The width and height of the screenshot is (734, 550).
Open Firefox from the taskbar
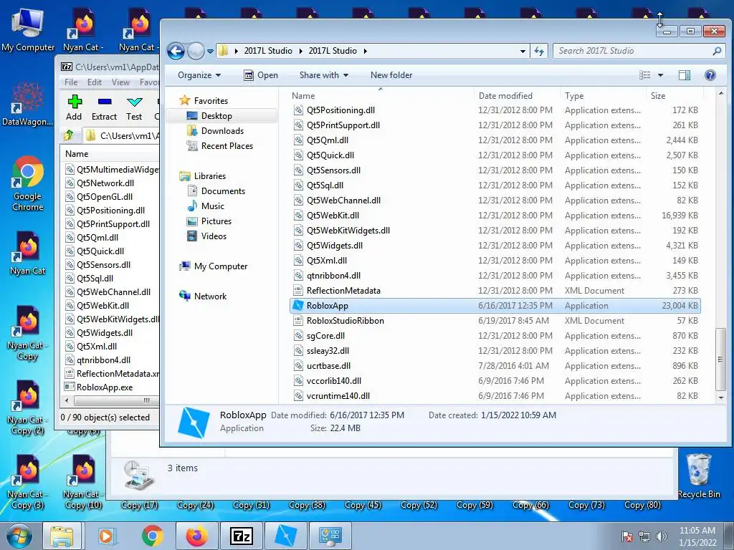[196, 536]
